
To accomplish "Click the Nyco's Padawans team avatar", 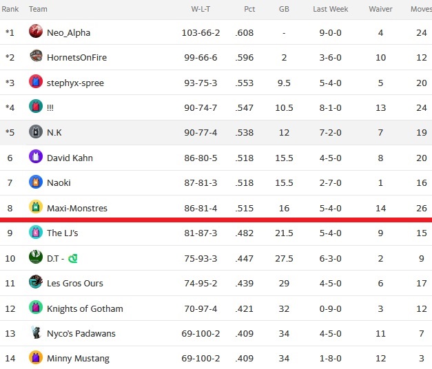I will [36, 332].
